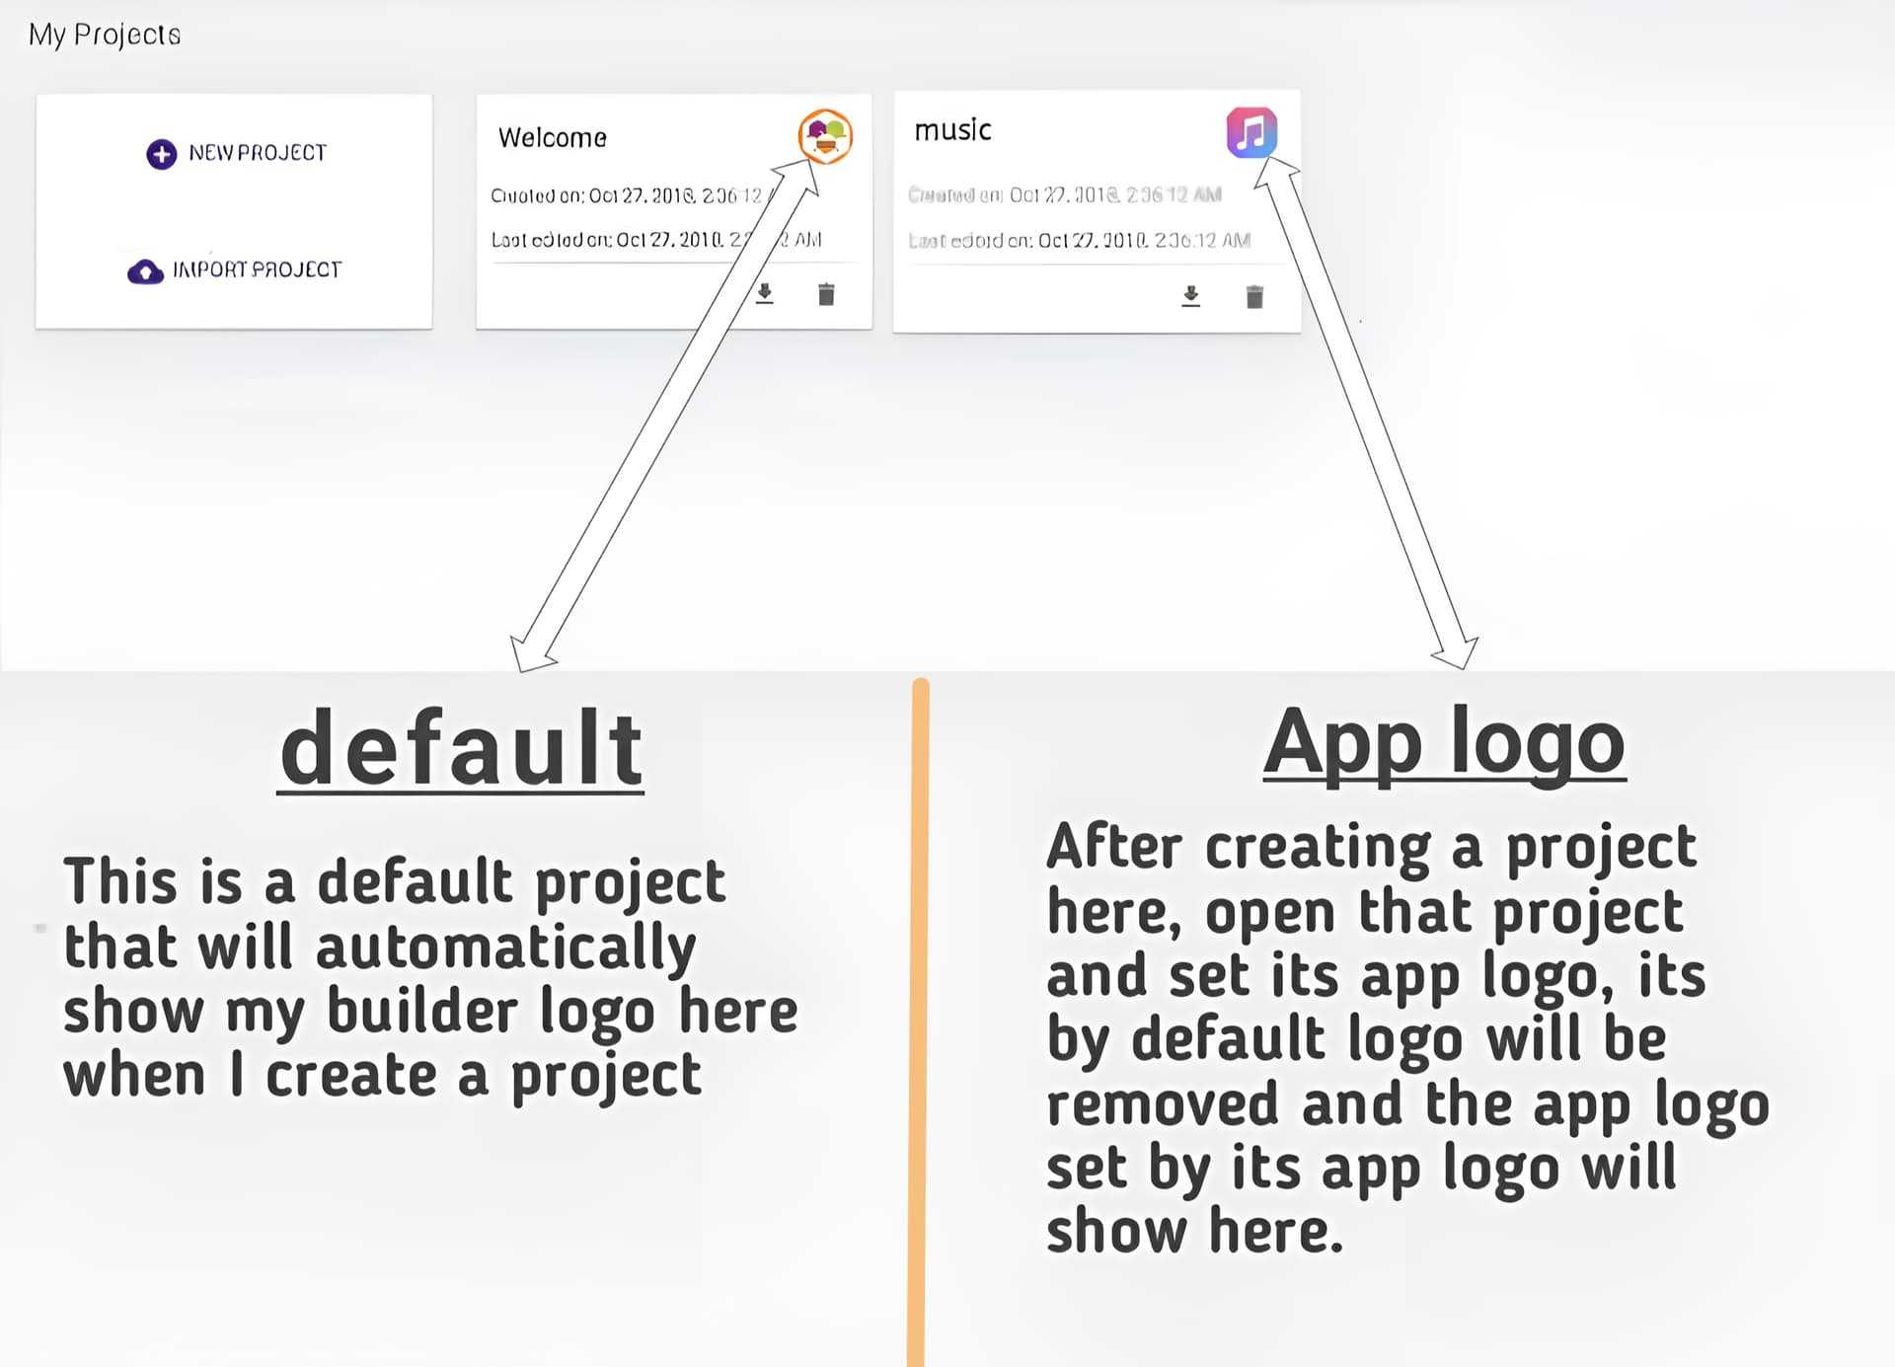Choose IMPORT PROJECT
This screenshot has height=1367, width=1895.
point(235,270)
